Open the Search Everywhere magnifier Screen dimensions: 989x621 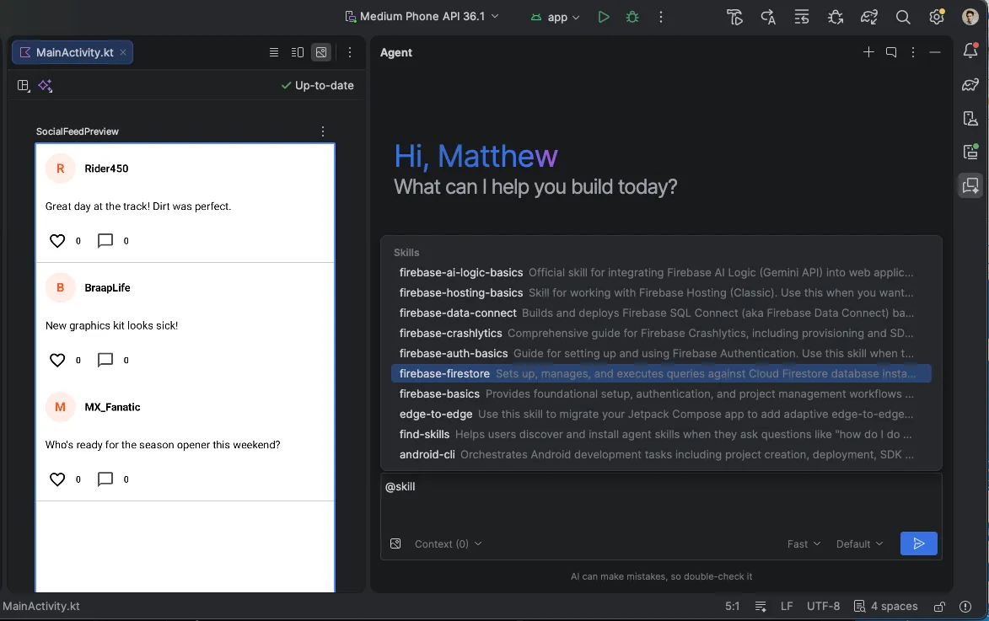coord(903,17)
